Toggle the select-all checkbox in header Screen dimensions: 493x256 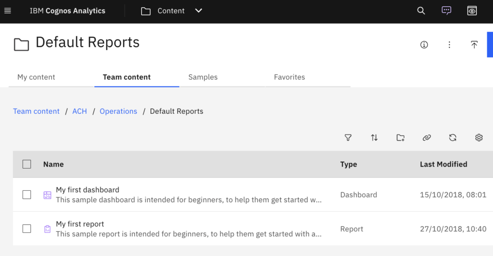(x=27, y=164)
